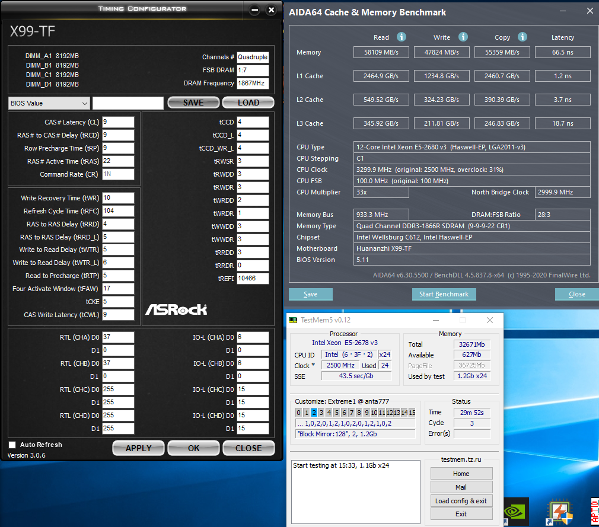Click Load config & exit in TestMem5
Image resolution: width=599 pixels, height=527 pixels.
461,501
